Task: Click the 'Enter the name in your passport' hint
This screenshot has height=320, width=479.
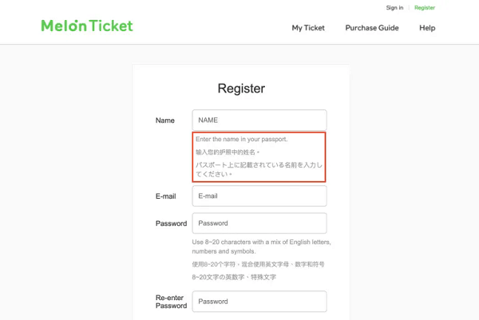Action: click(x=241, y=139)
